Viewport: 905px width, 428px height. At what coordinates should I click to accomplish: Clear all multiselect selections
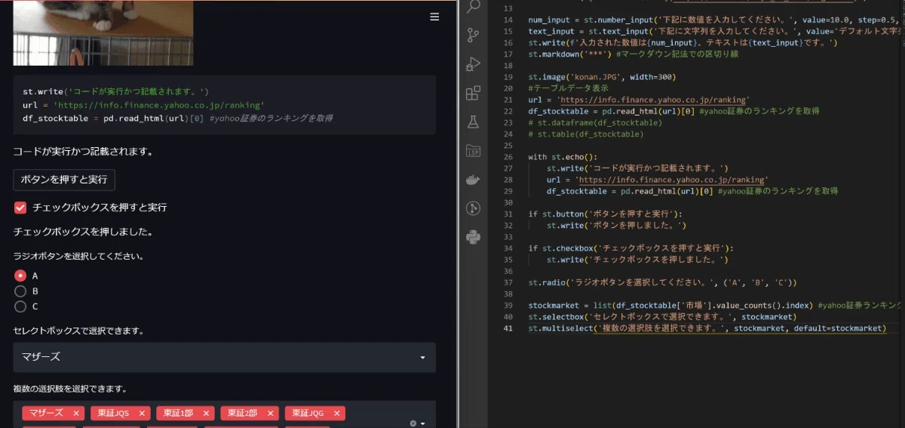413,423
